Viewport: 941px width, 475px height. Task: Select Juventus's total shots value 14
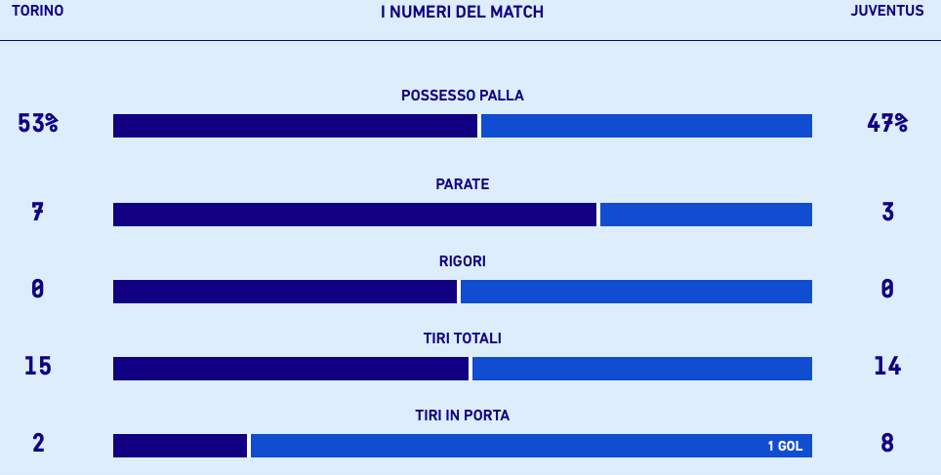[x=887, y=366]
